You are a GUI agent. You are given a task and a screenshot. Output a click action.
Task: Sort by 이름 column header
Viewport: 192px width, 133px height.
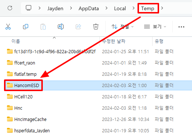point(16,41)
